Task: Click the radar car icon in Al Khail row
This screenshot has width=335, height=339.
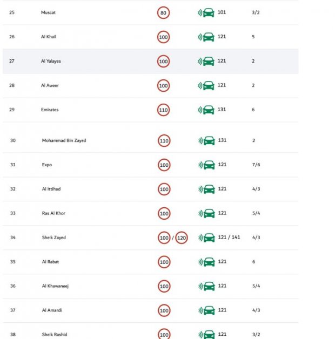Action: 206,37
